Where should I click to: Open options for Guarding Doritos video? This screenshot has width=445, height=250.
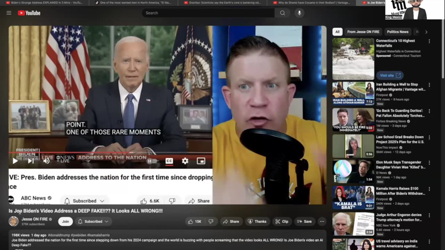coord(429,111)
